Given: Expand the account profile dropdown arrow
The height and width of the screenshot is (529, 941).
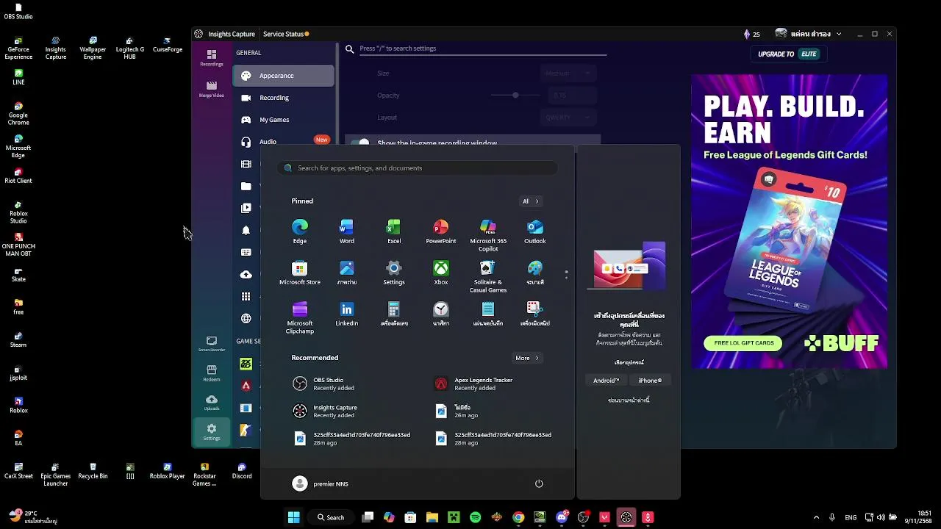Looking at the screenshot, I should point(839,34).
